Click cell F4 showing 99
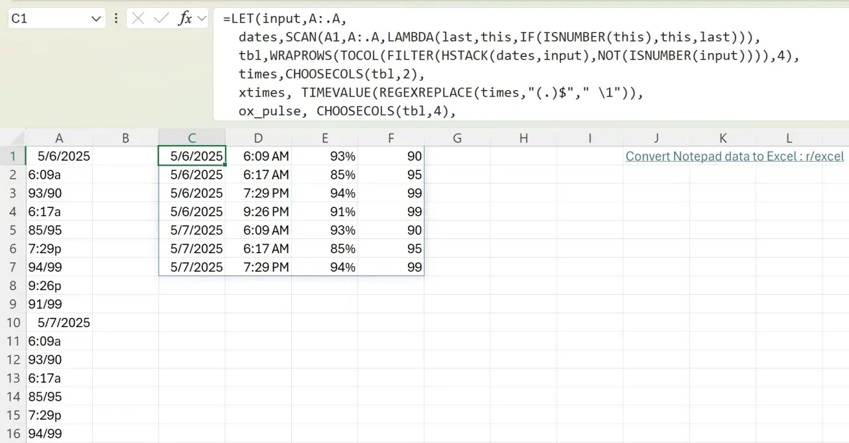The image size is (849, 443). [x=391, y=212]
